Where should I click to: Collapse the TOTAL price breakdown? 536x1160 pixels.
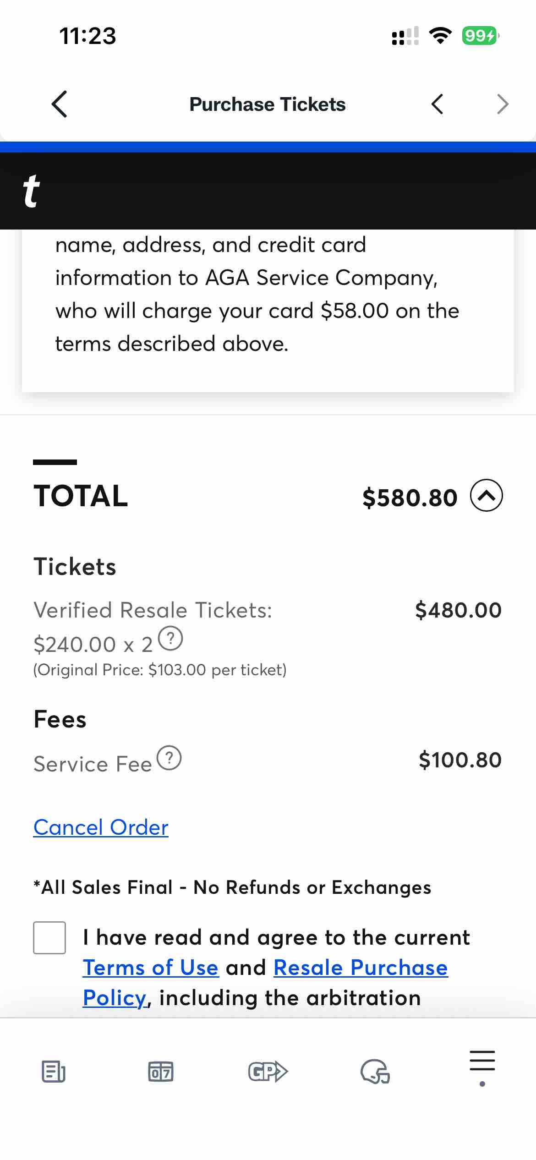click(487, 496)
